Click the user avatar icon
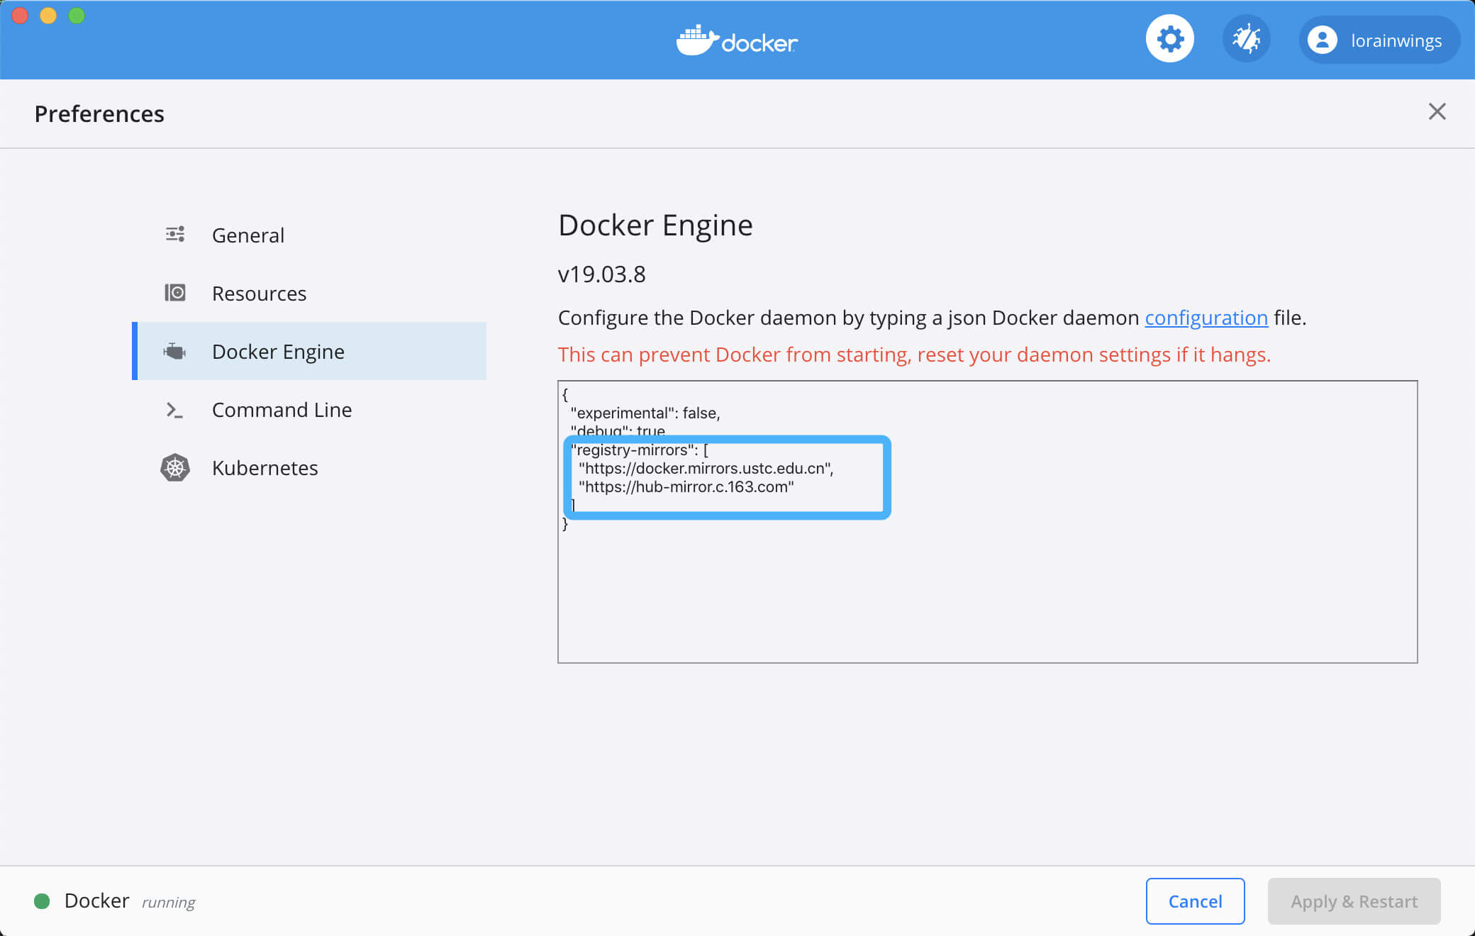 tap(1323, 40)
